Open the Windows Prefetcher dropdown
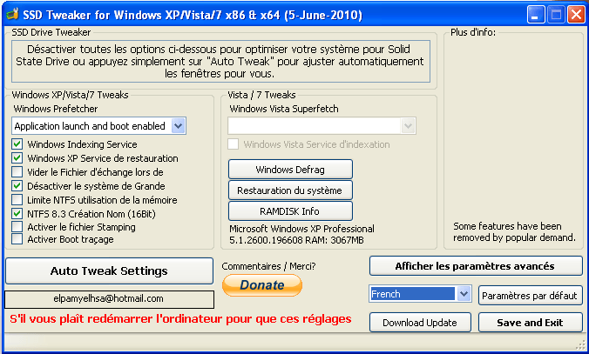The width and height of the screenshot is (589, 354). [179, 126]
